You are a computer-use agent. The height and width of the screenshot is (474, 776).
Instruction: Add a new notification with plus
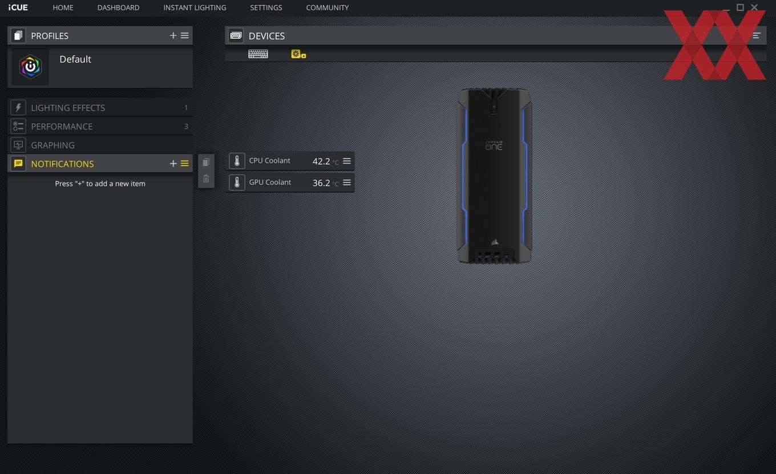[x=173, y=164]
